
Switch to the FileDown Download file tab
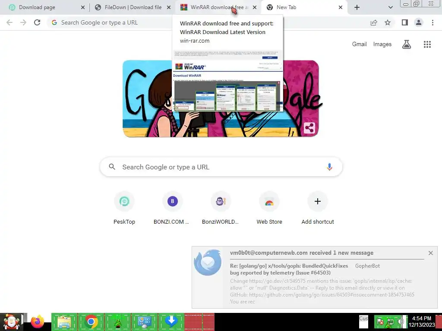point(133,7)
